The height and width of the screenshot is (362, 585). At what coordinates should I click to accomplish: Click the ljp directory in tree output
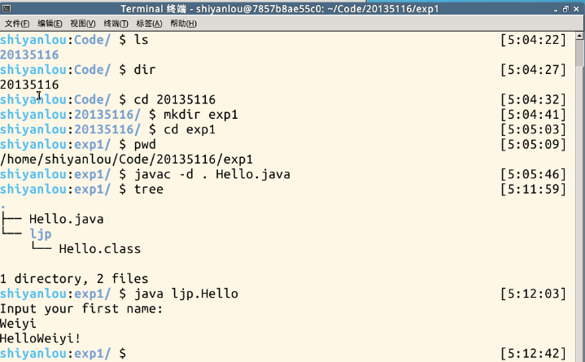click(41, 234)
